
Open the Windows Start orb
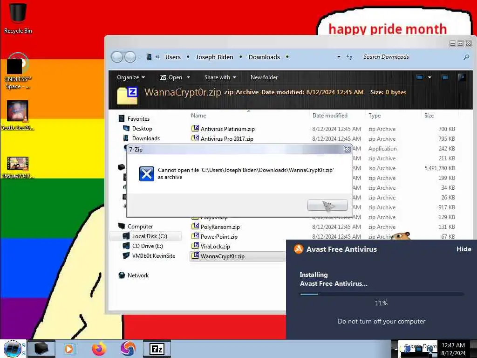pos(12,349)
